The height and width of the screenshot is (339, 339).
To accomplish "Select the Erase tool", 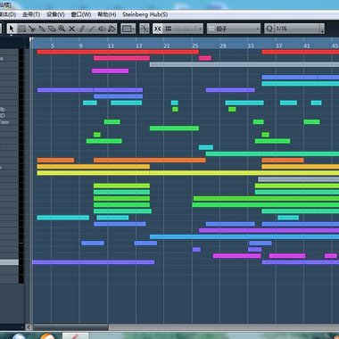I will 52,29.
